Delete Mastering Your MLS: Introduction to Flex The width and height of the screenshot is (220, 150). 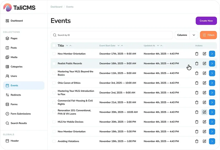[197, 93]
